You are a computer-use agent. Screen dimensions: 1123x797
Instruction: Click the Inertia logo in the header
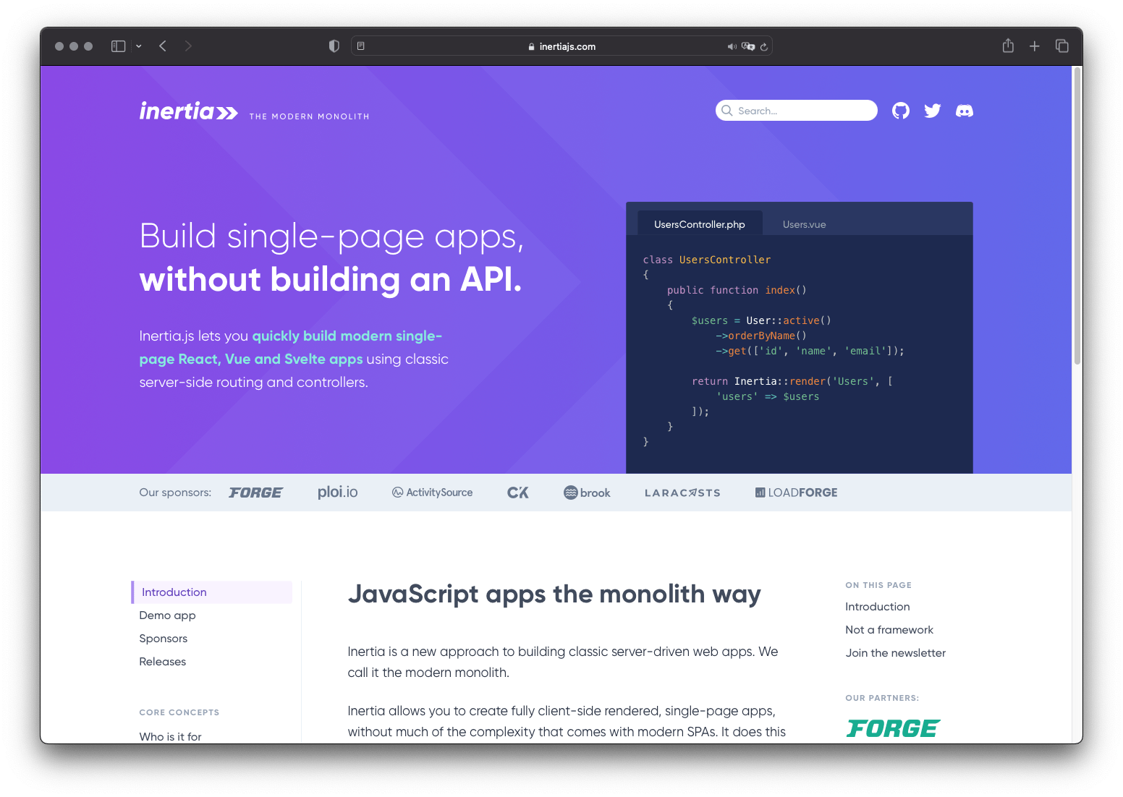[x=188, y=111]
